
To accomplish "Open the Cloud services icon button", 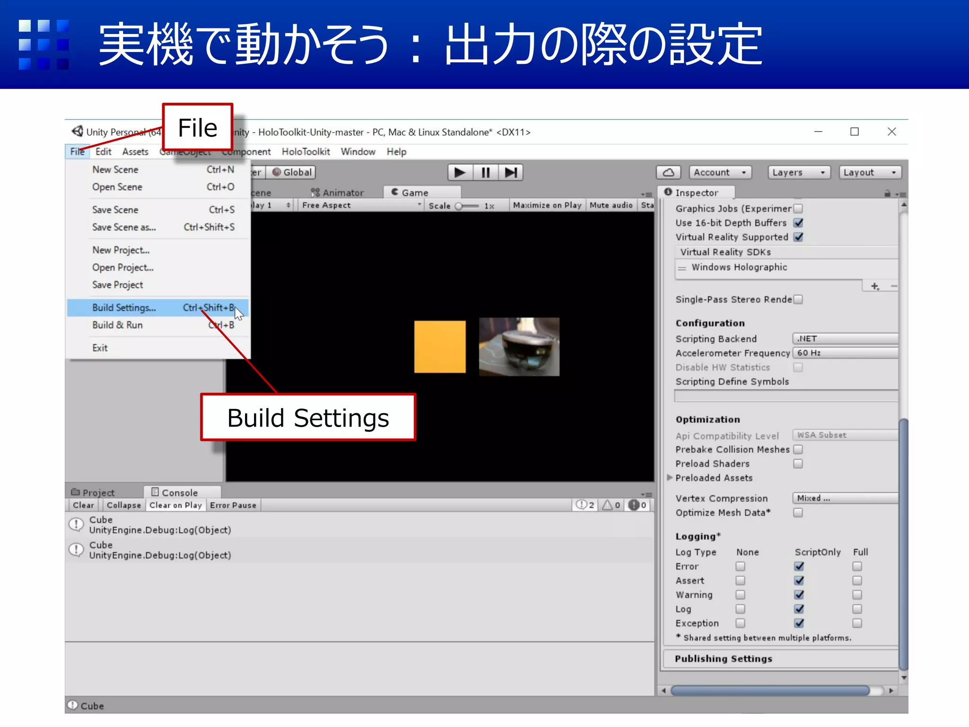I will click(668, 172).
